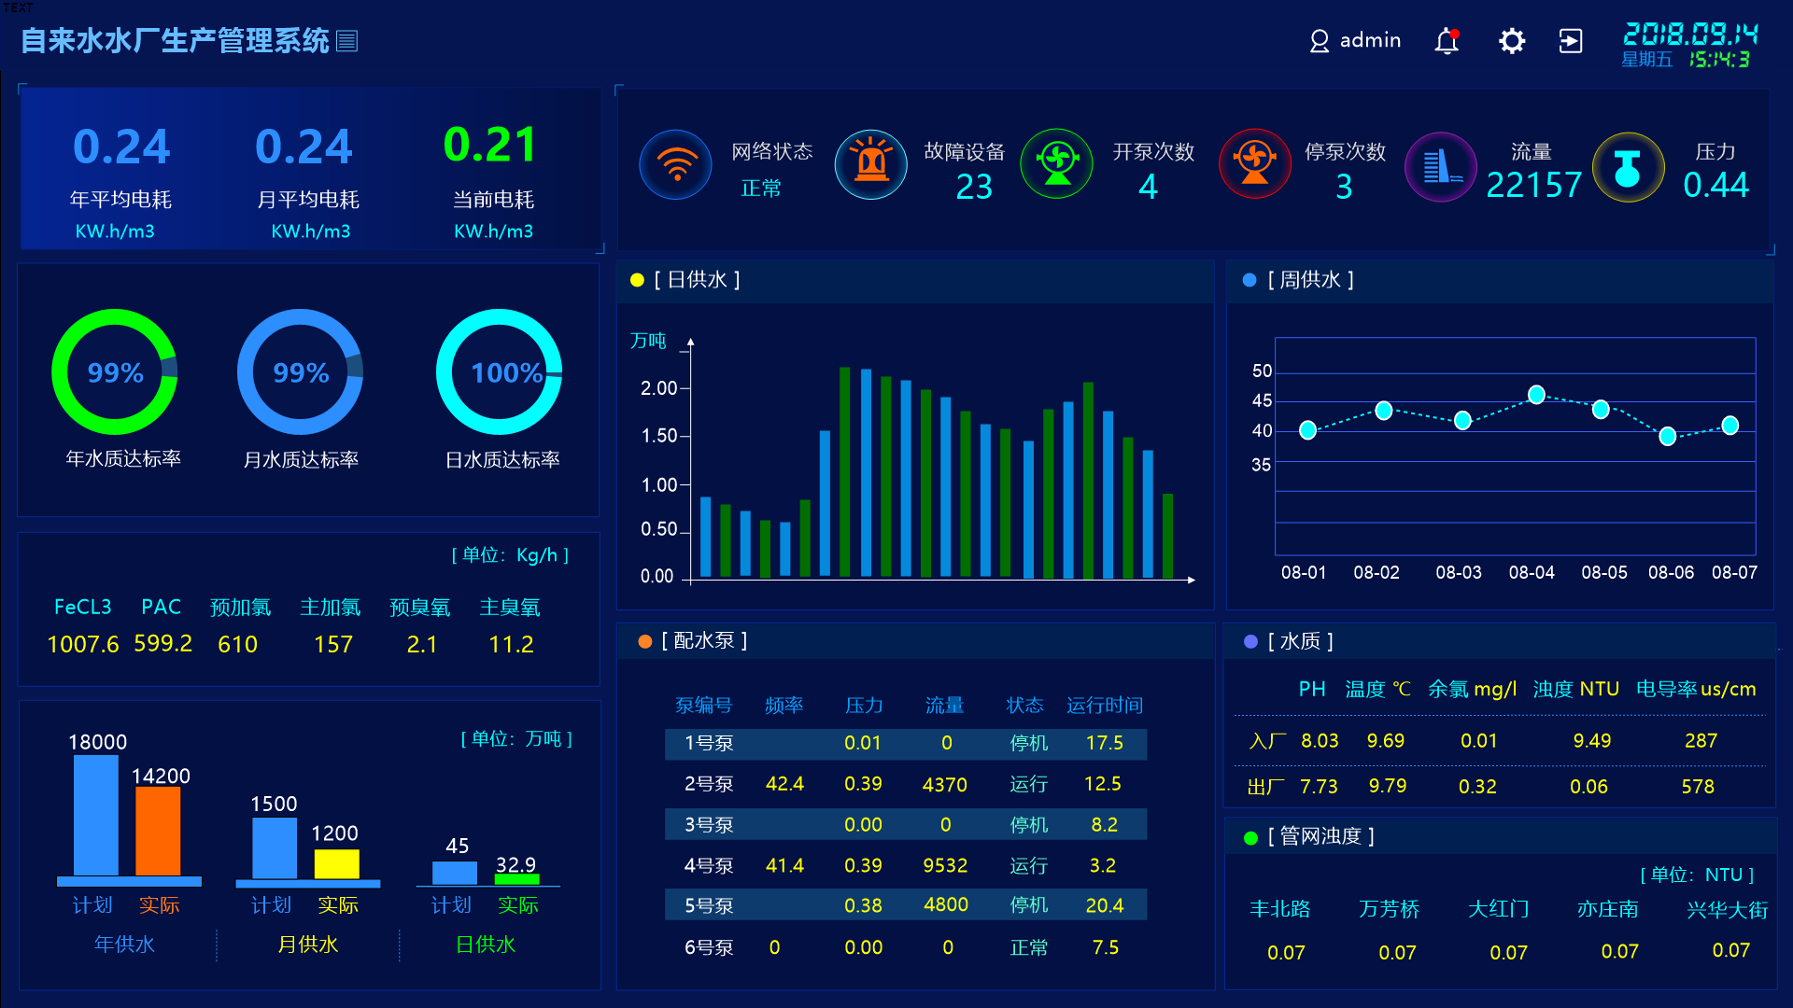Click the network status wifi icon

point(676,165)
